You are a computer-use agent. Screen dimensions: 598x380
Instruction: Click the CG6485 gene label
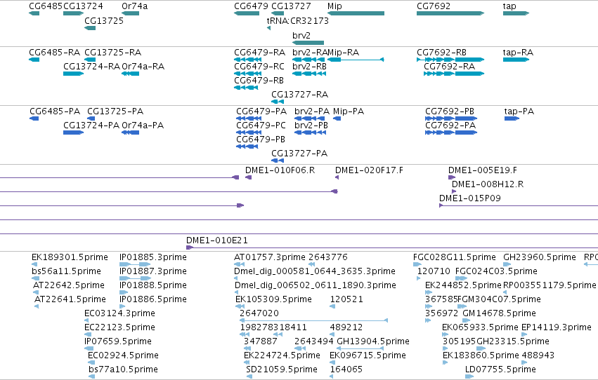[46, 6]
